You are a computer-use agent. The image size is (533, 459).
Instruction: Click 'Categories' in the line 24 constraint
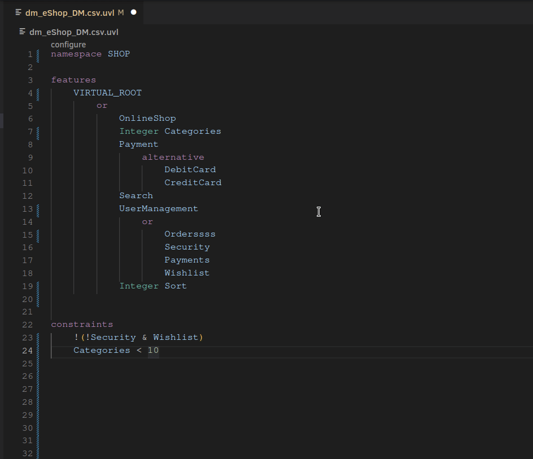(x=102, y=351)
